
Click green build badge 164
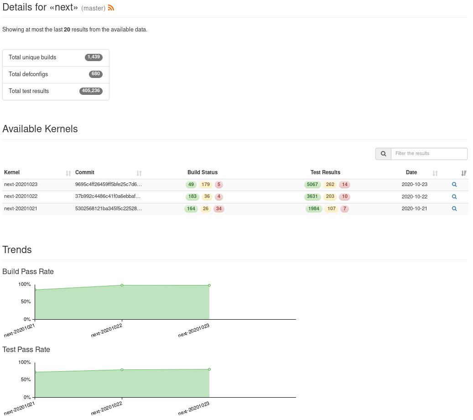[191, 209]
